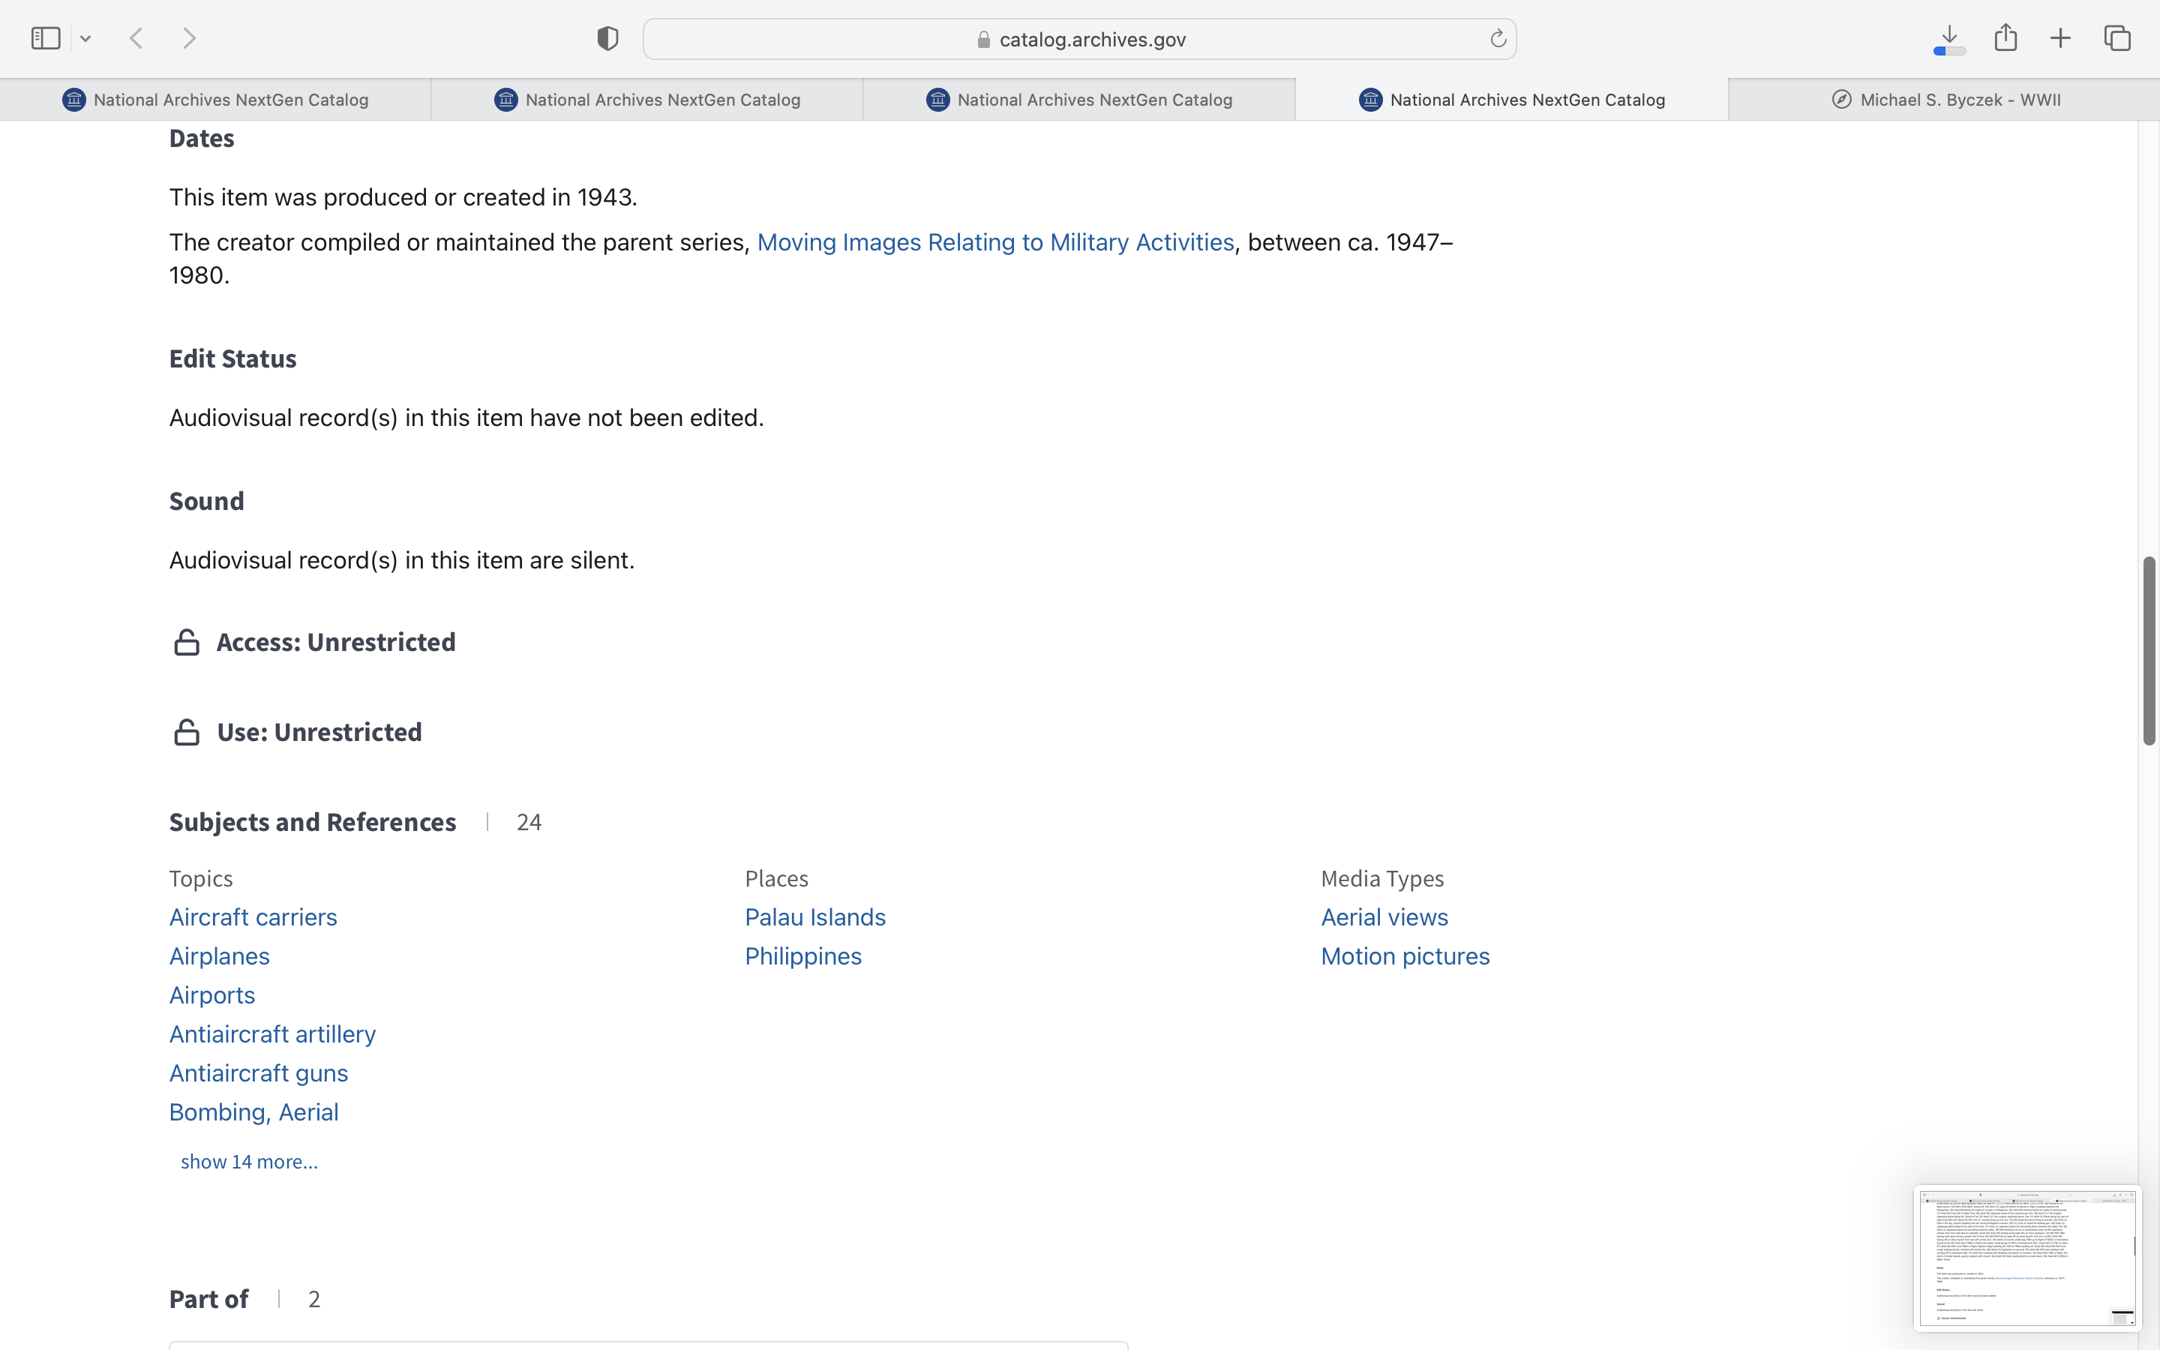The width and height of the screenshot is (2160, 1350).
Task: Open the Aerial views media type
Action: (1384, 917)
